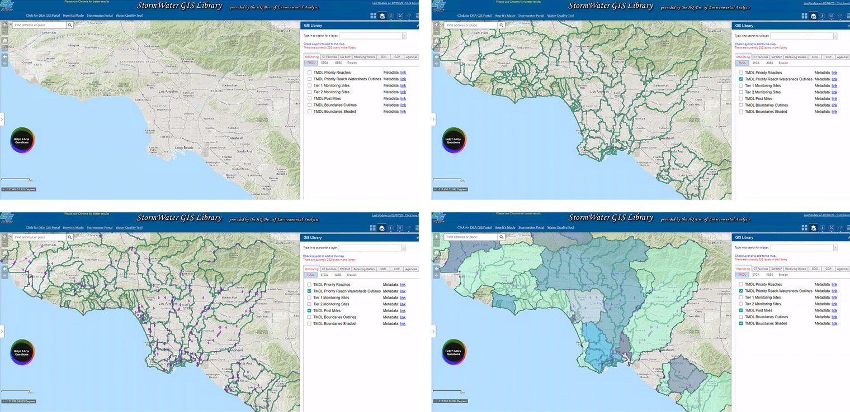Screen dimensions: 850x412
Task: Uncheck TMDL Post Miles in bottom-left screenshot
Action: (310, 310)
